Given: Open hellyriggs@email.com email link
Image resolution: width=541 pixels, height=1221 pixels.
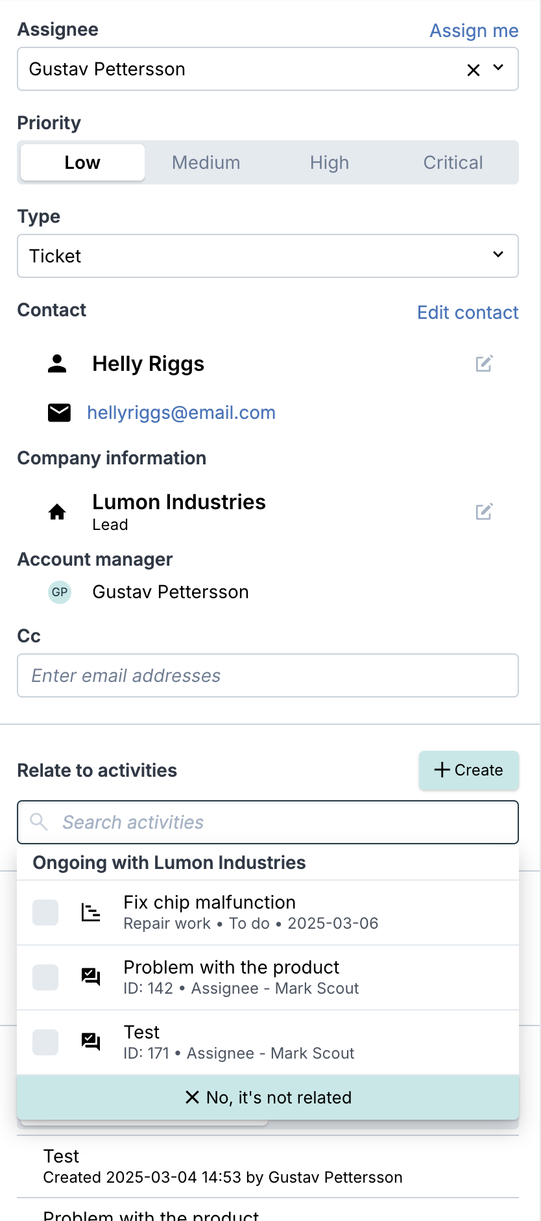Looking at the screenshot, I should point(181,412).
